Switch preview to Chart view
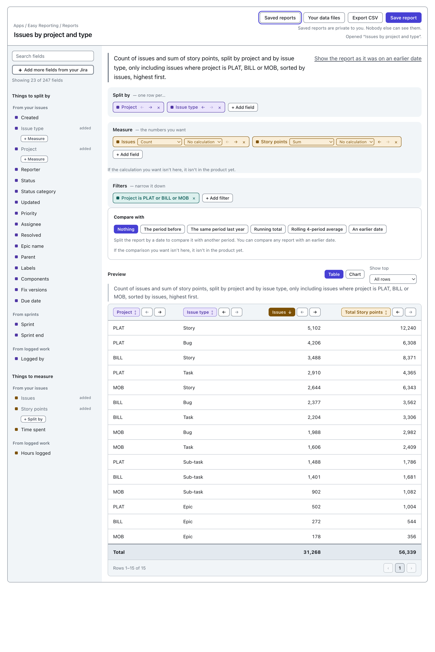 355,274
